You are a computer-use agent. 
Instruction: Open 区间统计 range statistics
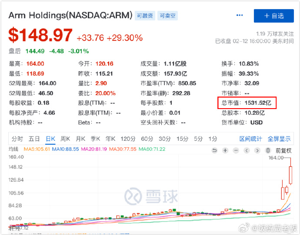click(250, 139)
